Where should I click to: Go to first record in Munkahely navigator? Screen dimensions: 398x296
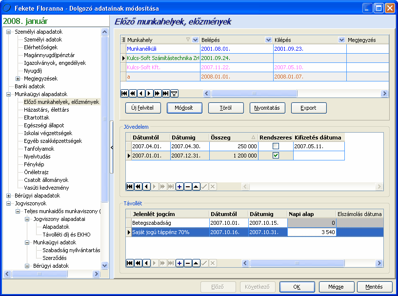124,94
